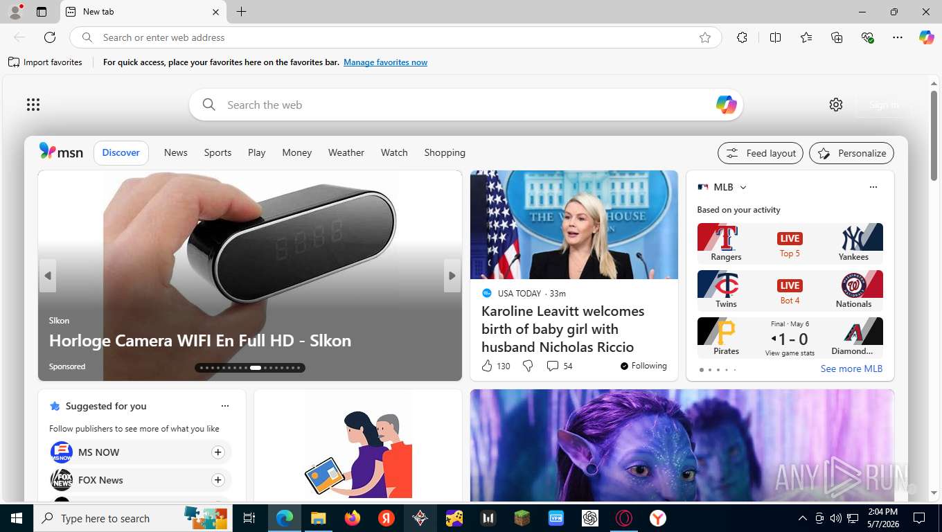Open Settings and more ellipsis menu
This screenshot has width=942, height=532.
coord(898,37)
